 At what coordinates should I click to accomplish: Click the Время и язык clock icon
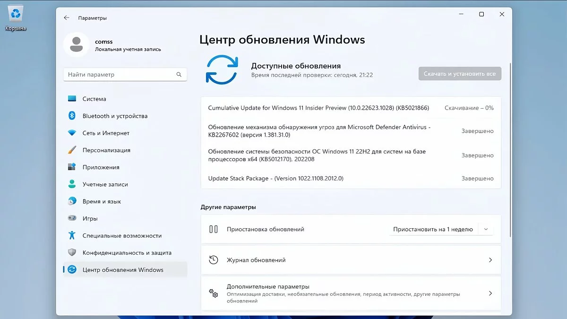72,201
